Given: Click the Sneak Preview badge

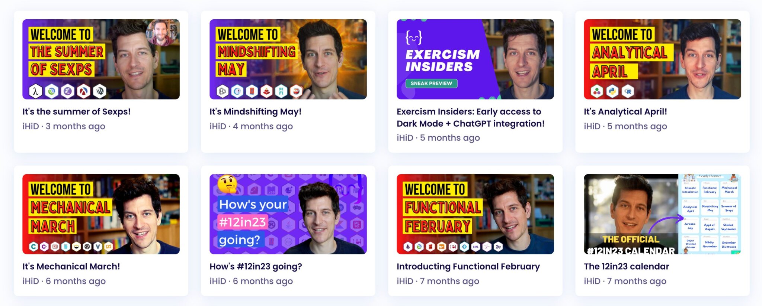Looking at the screenshot, I should coord(431,83).
